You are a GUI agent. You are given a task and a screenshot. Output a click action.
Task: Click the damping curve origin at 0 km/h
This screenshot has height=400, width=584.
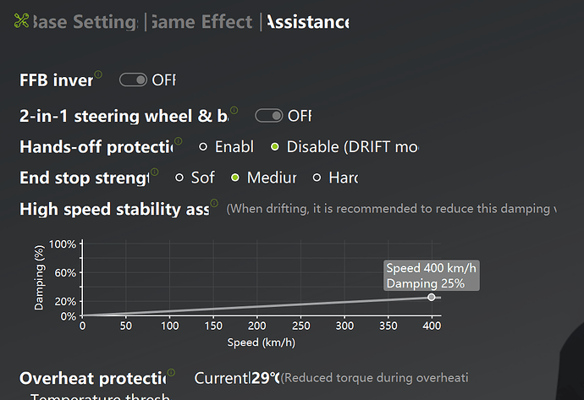(x=82, y=315)
